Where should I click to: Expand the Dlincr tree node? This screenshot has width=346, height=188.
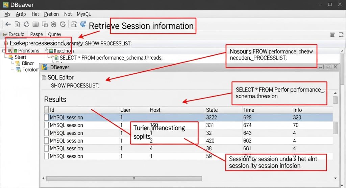pyautogui.click(x=12, y=63)
